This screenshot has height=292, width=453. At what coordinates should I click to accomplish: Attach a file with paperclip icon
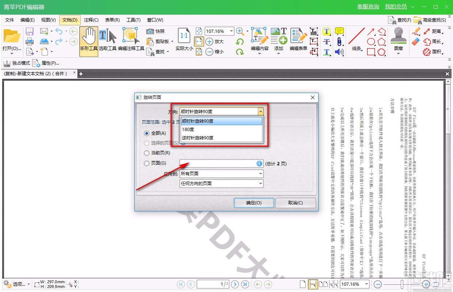339,42
